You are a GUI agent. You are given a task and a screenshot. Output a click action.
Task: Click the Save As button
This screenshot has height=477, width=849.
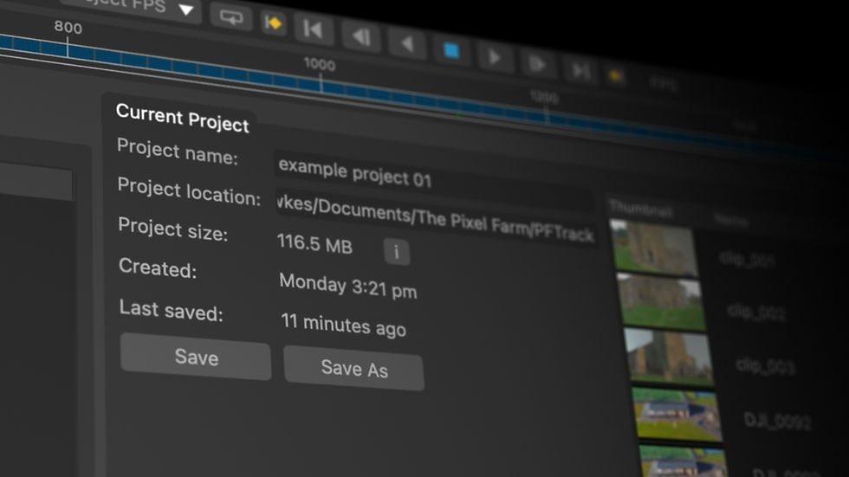(354, 369)
